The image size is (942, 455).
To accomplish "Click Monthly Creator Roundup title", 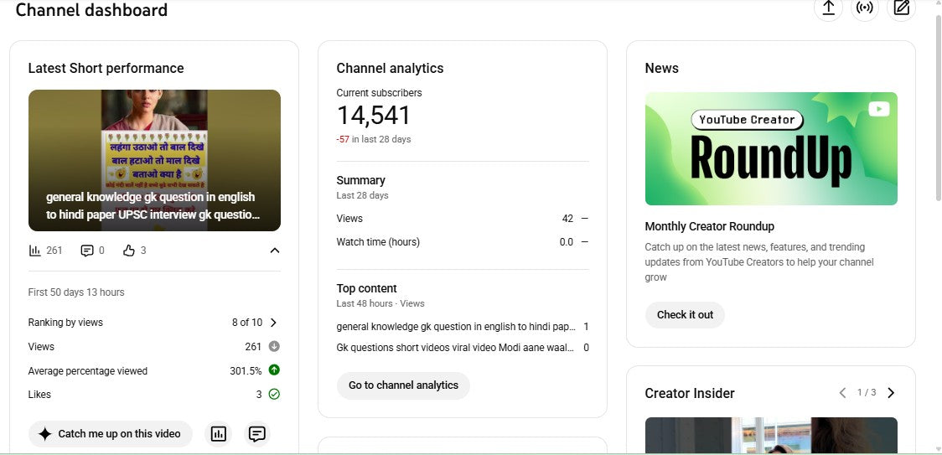I will click(710, 226).
